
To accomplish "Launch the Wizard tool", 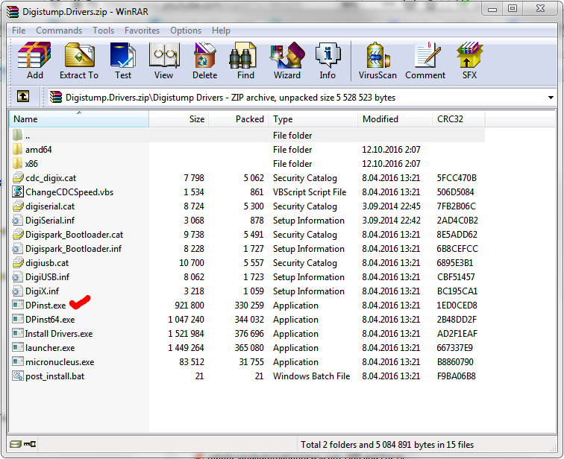I will [286, 60].
